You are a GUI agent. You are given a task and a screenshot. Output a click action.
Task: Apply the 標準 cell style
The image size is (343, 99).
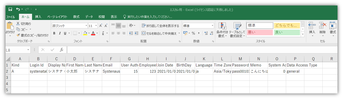point(260,26)
